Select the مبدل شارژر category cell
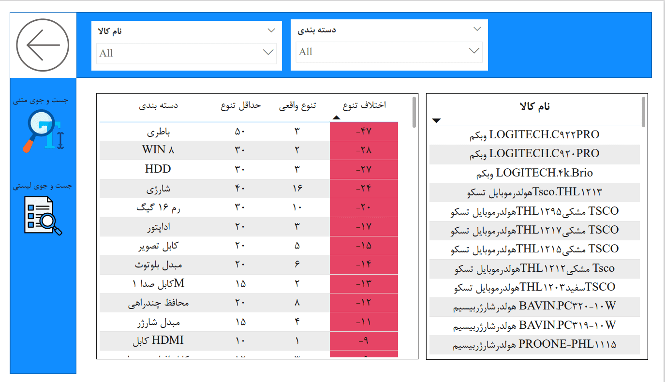This screenshot has width=665, height=382. (x=158, y=322)
